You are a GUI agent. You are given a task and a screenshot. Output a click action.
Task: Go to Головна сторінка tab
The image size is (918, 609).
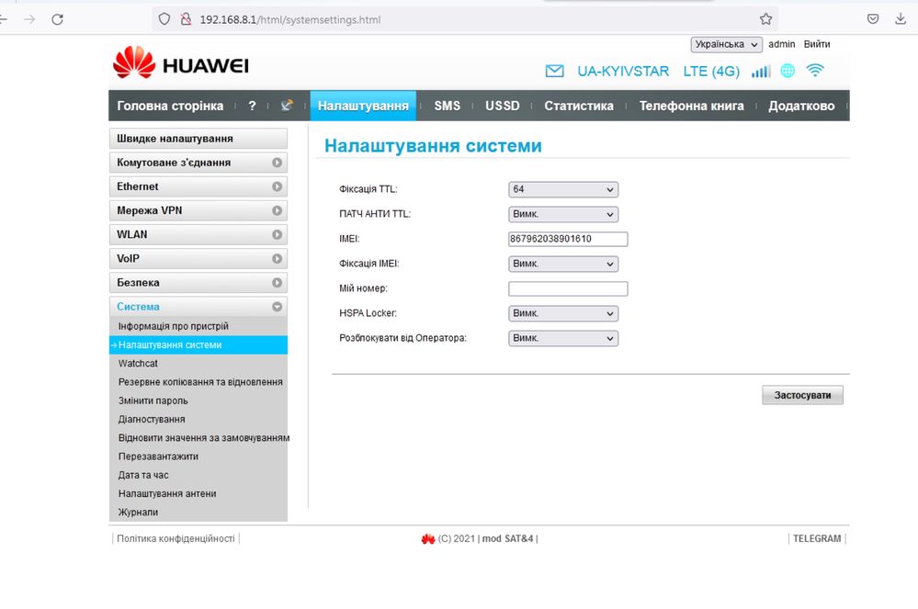point(170,106)
